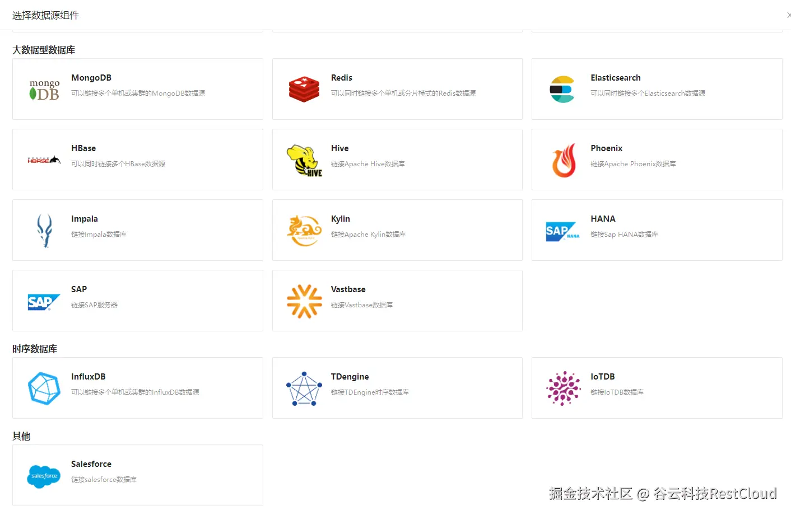The width and height of the screenshot is (791, 515).
Task: Click the Hive yellow bee icon
Action: click(304, 161)
